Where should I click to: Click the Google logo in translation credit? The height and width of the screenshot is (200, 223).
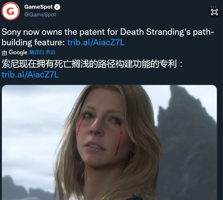pyautogui.click(x=18, y=52)
